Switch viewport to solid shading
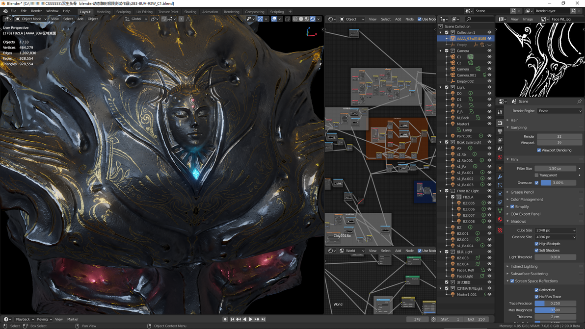The height and width of the screenshot is (329, 585). [301, 19]
